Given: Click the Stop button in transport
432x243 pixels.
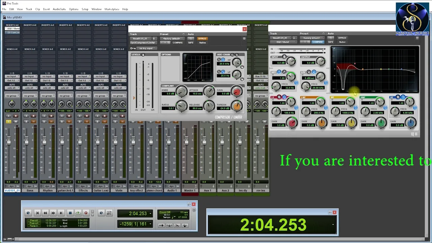Looking at the screenshot, I should click(x=70, y=213).
